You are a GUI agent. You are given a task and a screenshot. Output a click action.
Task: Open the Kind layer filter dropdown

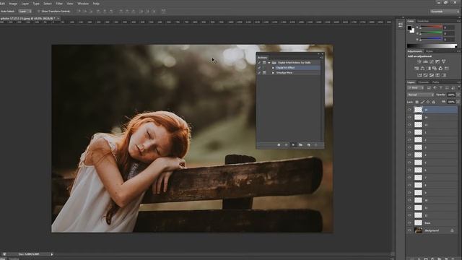(x=416, y=88)
